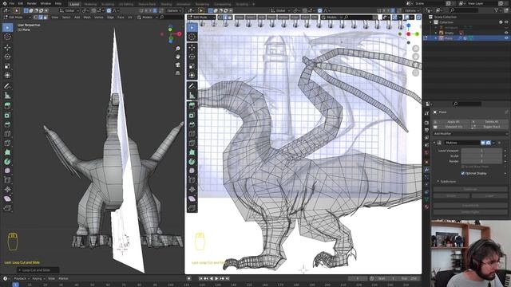Click the pan hand gizmo in left viewport
The width and height of the screenshot is (511, 287).
point(177,57)
